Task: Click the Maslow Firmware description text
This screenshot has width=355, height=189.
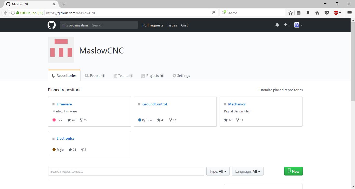Action: click(65, 111)
